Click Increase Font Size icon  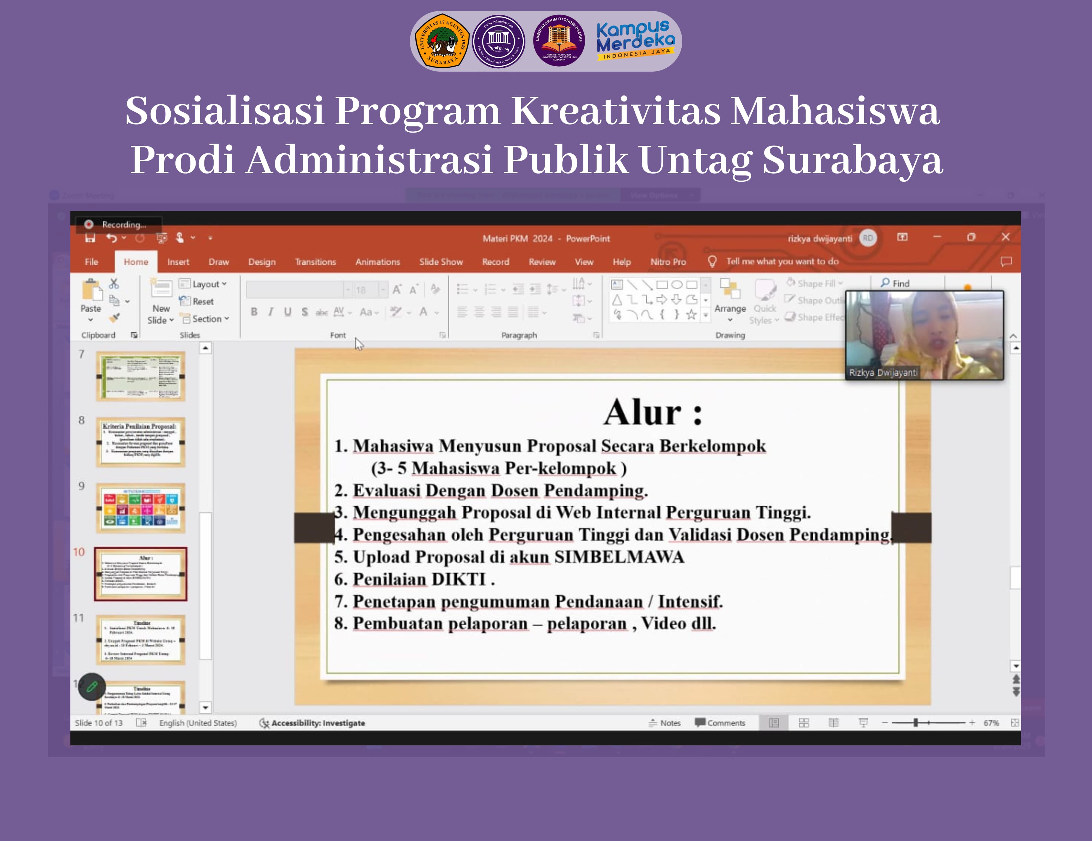tap(398, 289)
